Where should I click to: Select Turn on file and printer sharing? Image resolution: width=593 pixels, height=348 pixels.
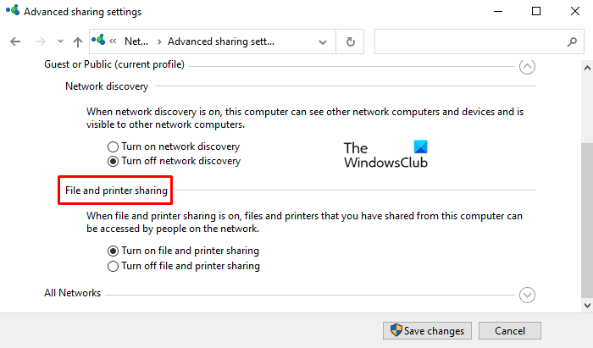pyautogui.click(x=114, y=251)
